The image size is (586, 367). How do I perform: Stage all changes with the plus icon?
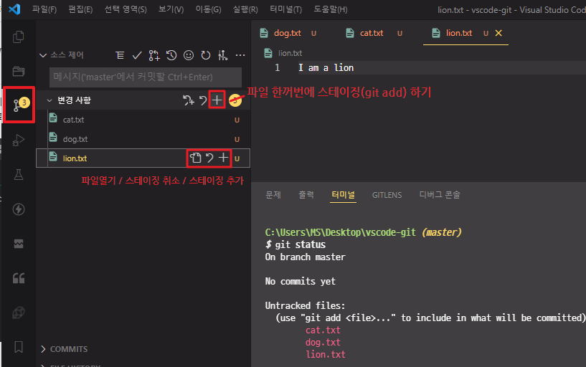(217, 100)
